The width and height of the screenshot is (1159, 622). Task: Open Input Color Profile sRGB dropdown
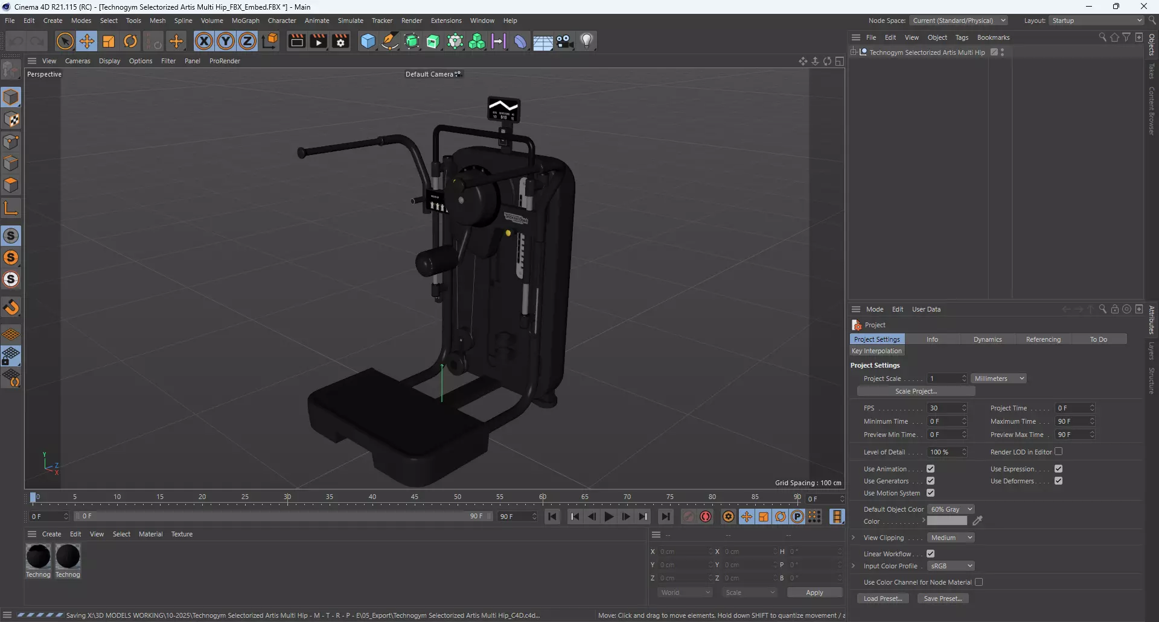951,566
